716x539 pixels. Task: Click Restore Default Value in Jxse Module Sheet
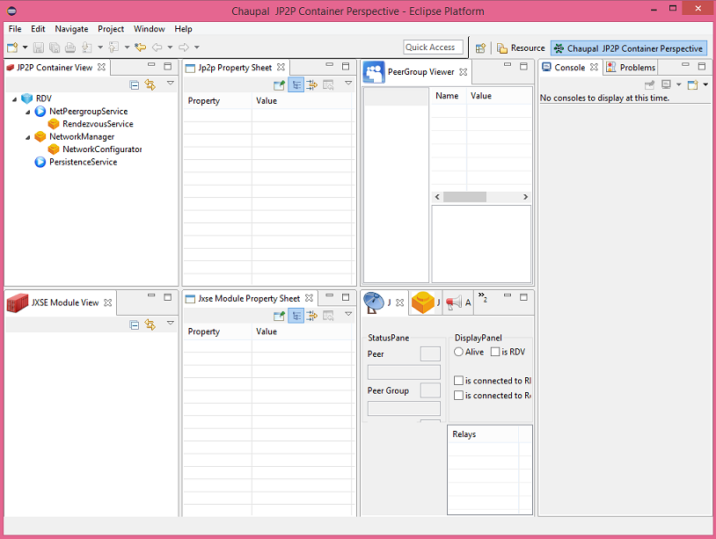328,316
